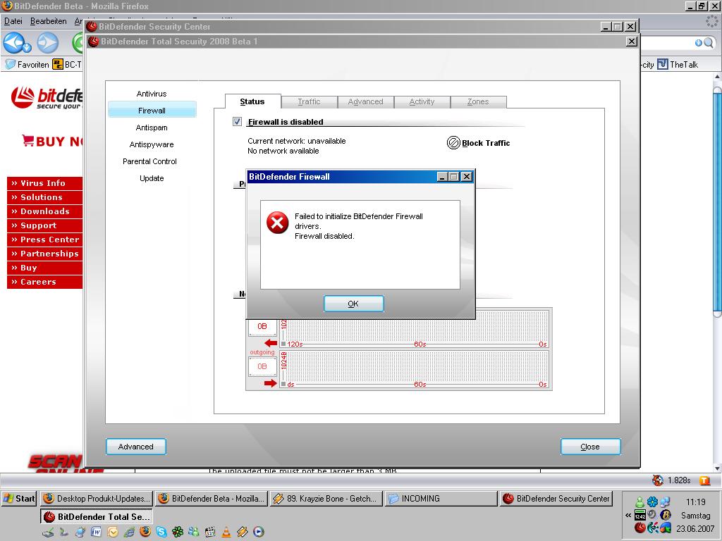Click the BUY NOW shopping cart banner

coord(52,141)
